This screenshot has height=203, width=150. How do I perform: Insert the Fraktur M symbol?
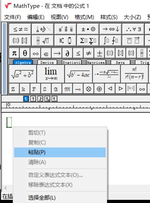(67, 89)
